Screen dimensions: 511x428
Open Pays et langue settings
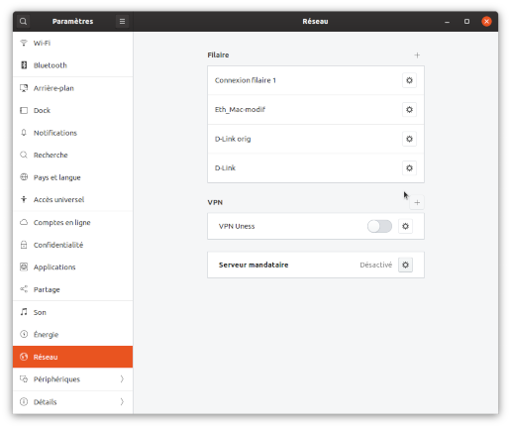click(72, 177)
